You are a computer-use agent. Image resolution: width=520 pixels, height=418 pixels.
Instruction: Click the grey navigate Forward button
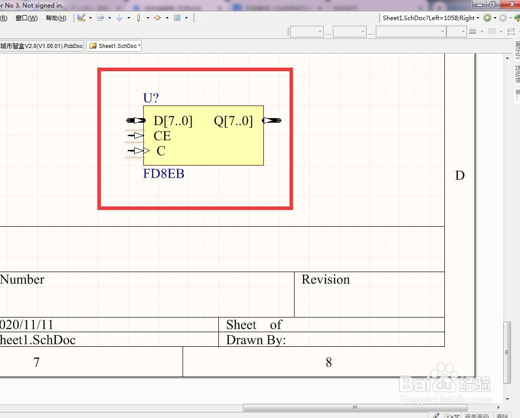503,18
